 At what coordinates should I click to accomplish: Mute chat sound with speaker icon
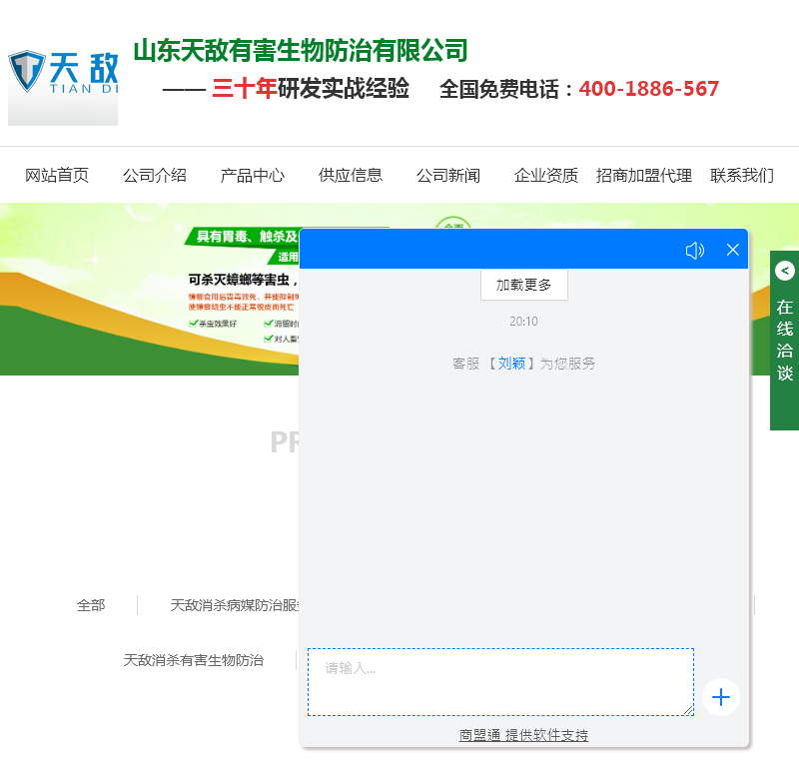coord(694,251)
